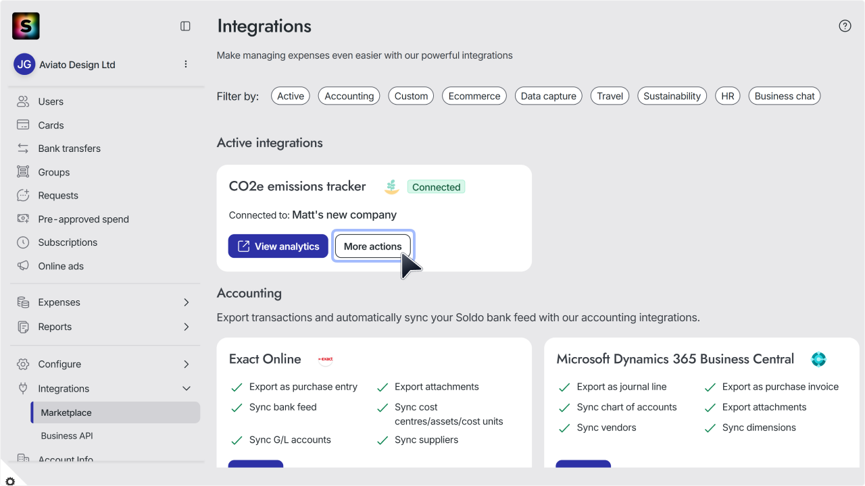This screenshot has height=486, width=865.
Task: Open the Marketplace sidebar item
Action: [x=116, y=412]
